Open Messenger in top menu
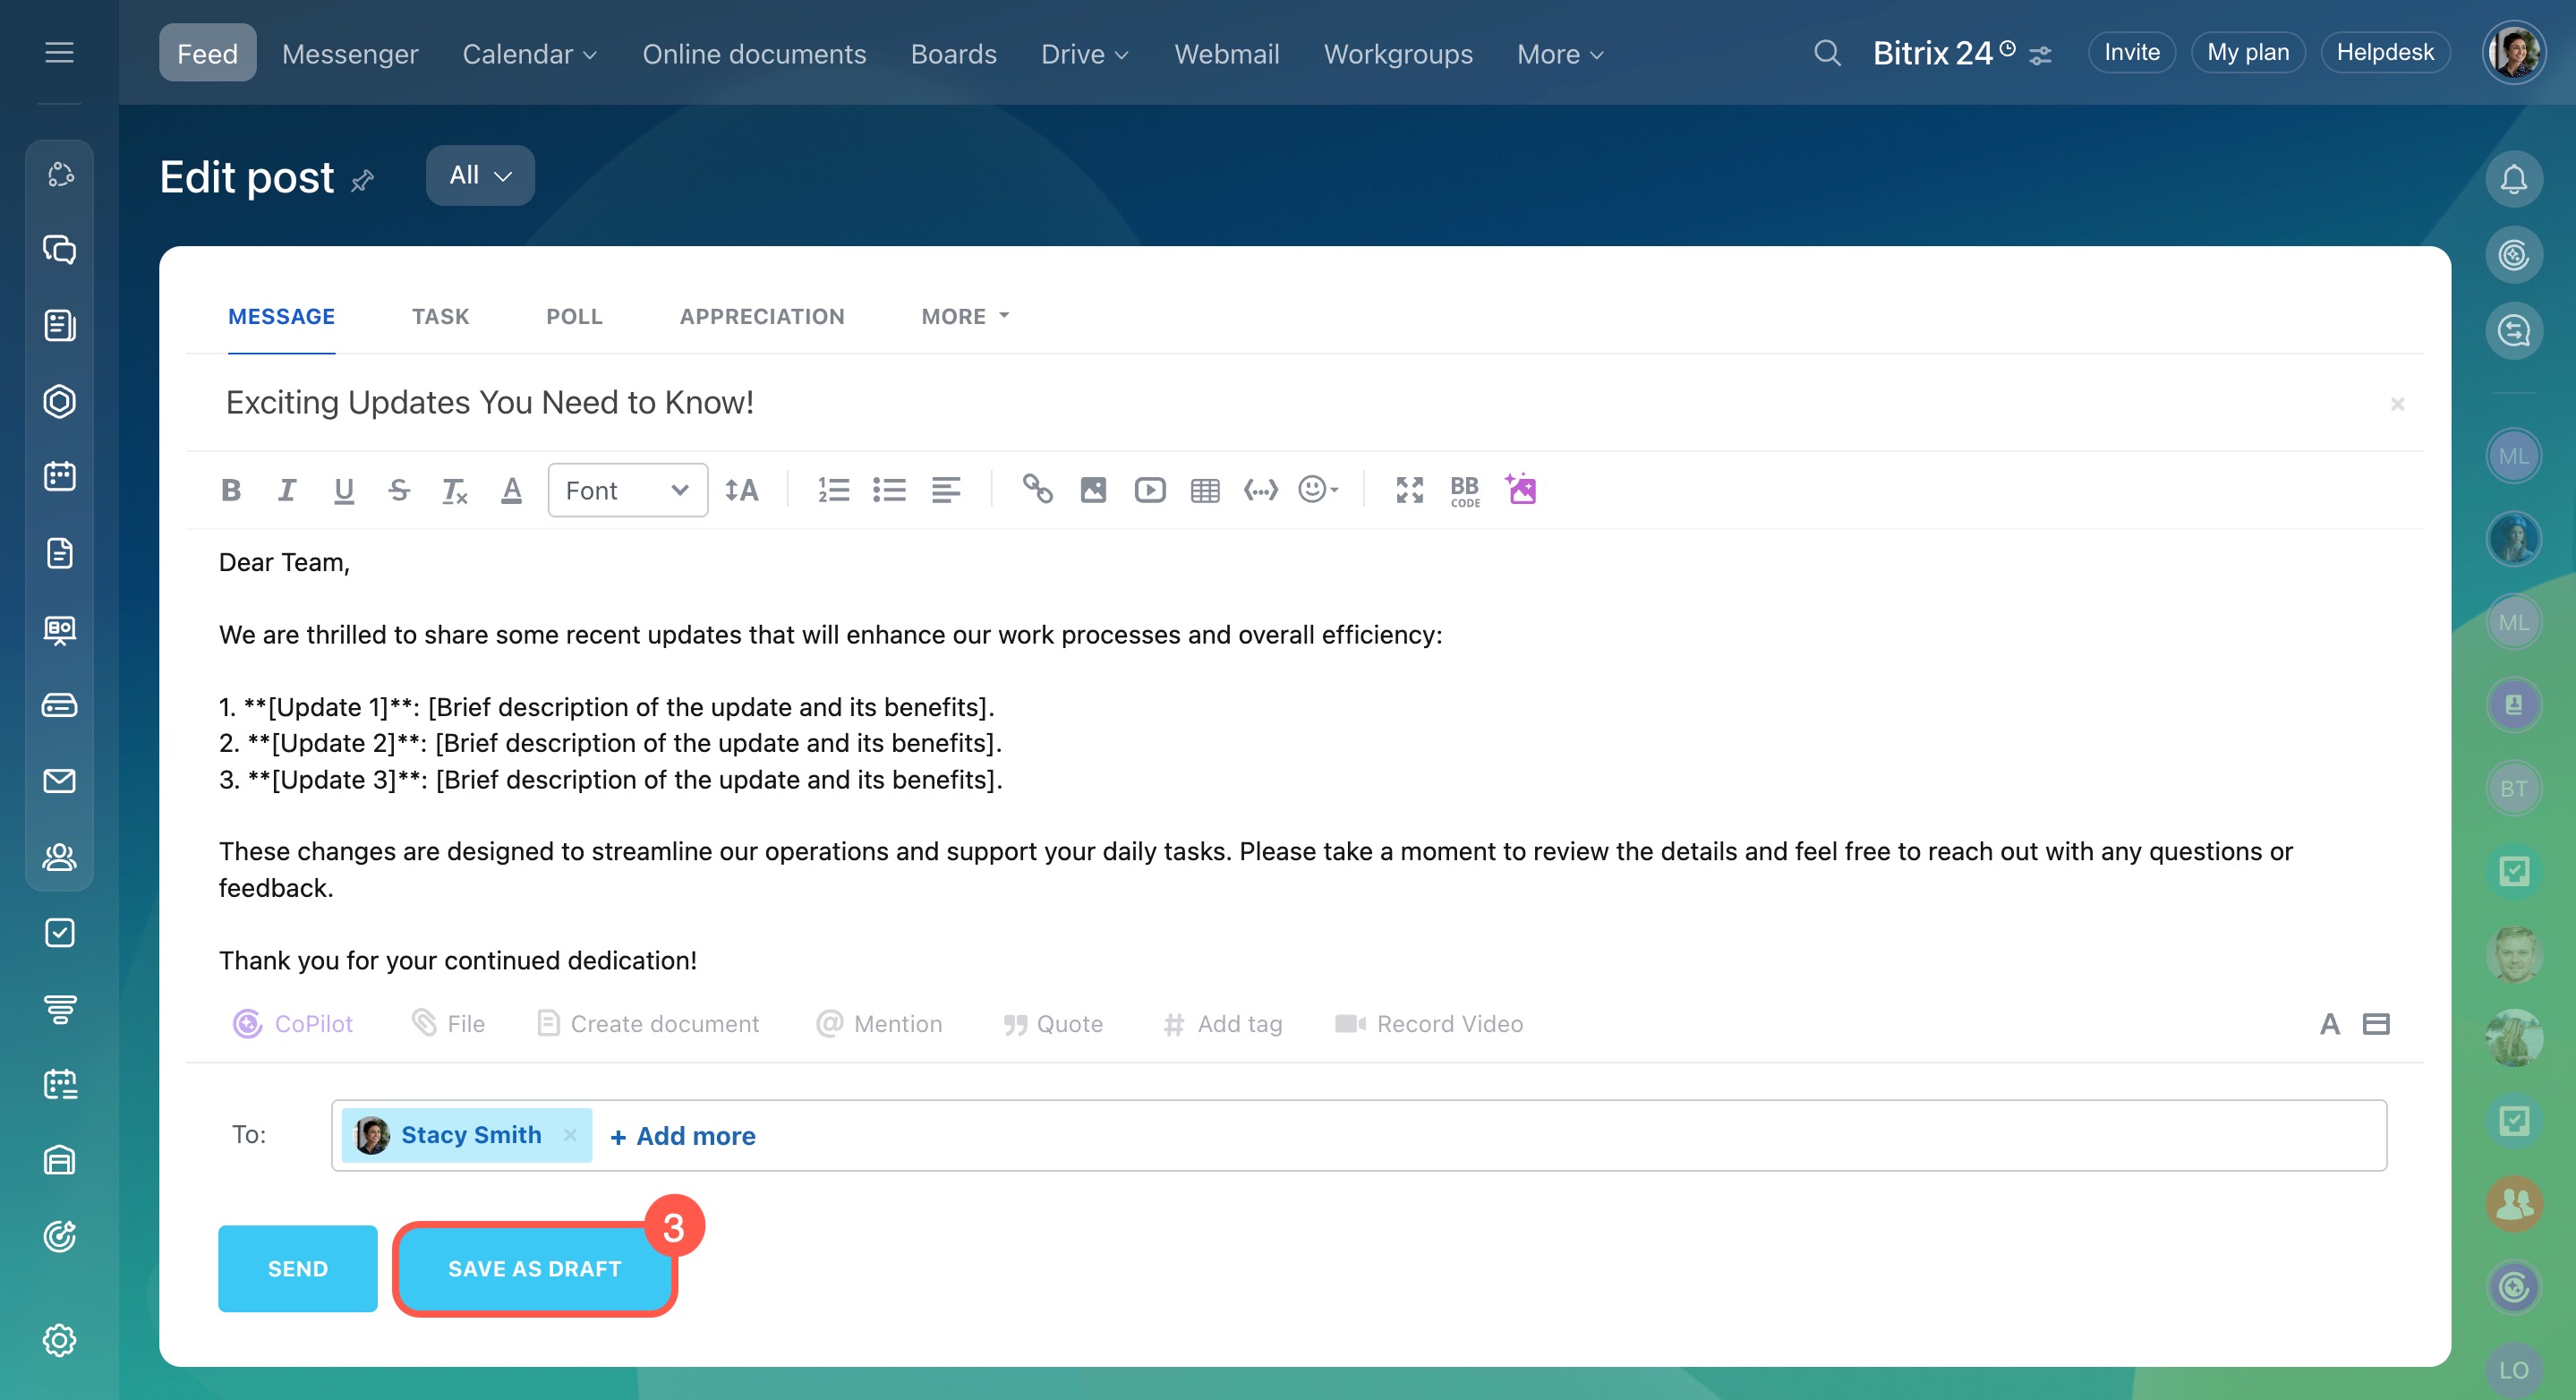This screenshot has height=1400, width=2576. pyautogui.click(x=350, y=54)
